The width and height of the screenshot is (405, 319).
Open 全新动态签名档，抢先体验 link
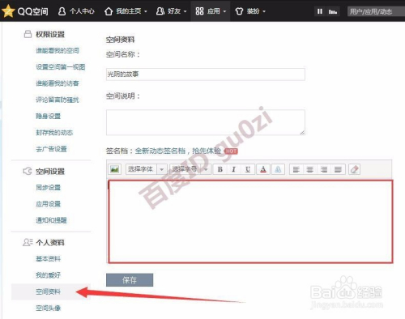(x=178, y=151)
